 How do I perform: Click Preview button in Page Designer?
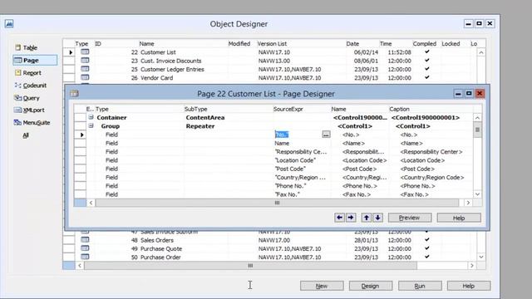click(410, 218)
